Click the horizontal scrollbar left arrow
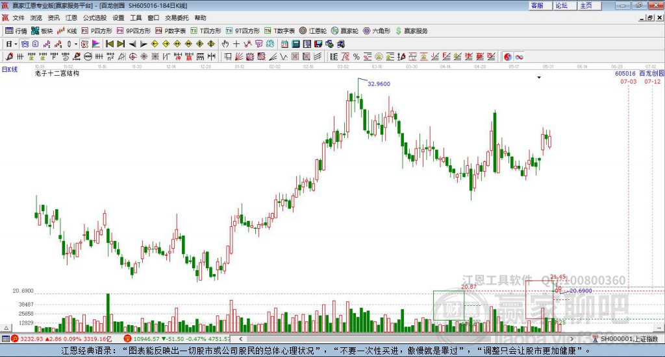Image resolution: width=665 pixels, height=357 pixels. 241,339
